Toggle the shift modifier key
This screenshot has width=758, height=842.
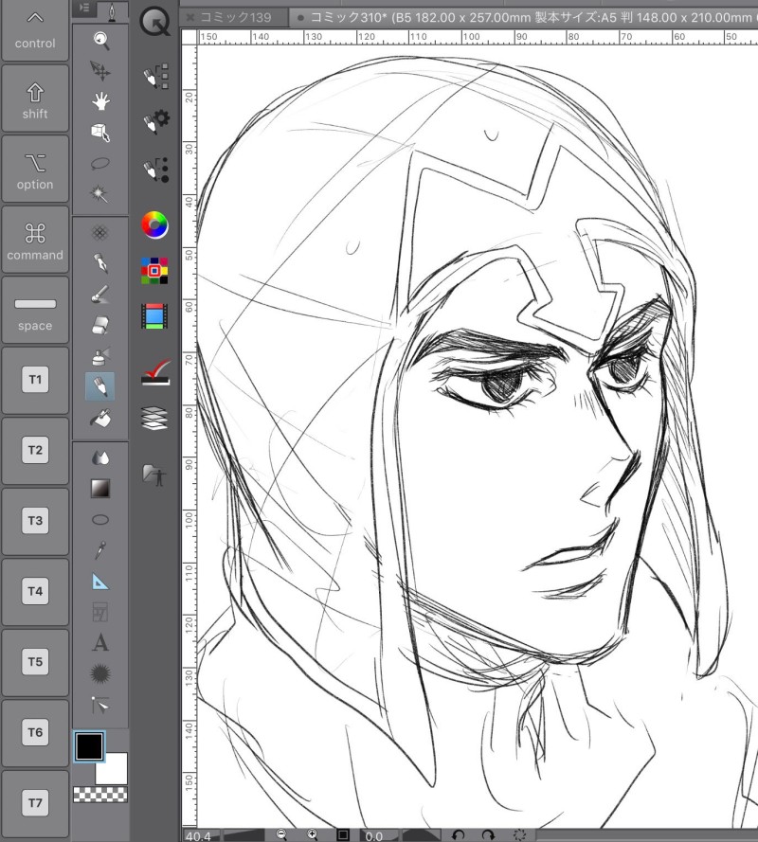tap(35, 99)
